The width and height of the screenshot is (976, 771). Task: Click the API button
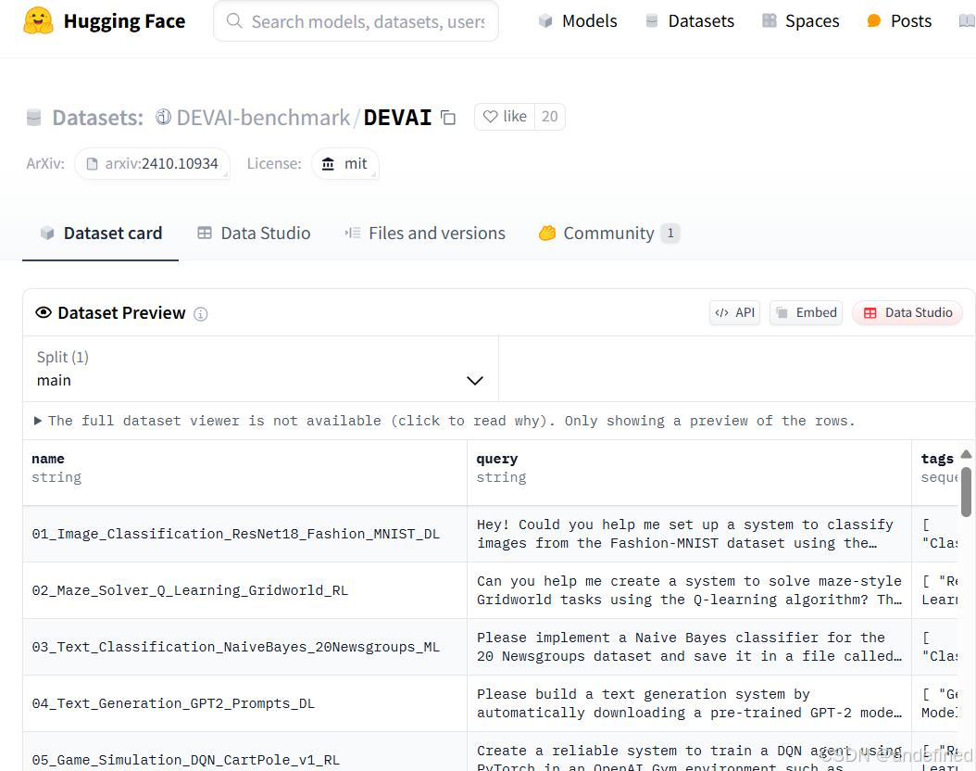pyautogui.click(x=734, y=312)
